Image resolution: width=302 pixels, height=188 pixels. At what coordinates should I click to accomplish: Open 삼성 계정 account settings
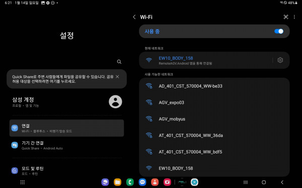click(x=66, y=102)
